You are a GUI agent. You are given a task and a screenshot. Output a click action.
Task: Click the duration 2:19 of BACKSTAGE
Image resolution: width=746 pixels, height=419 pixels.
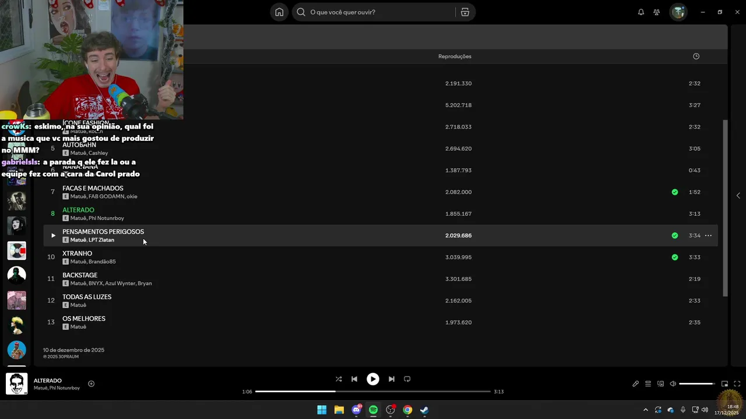click(x=694, y=279)
